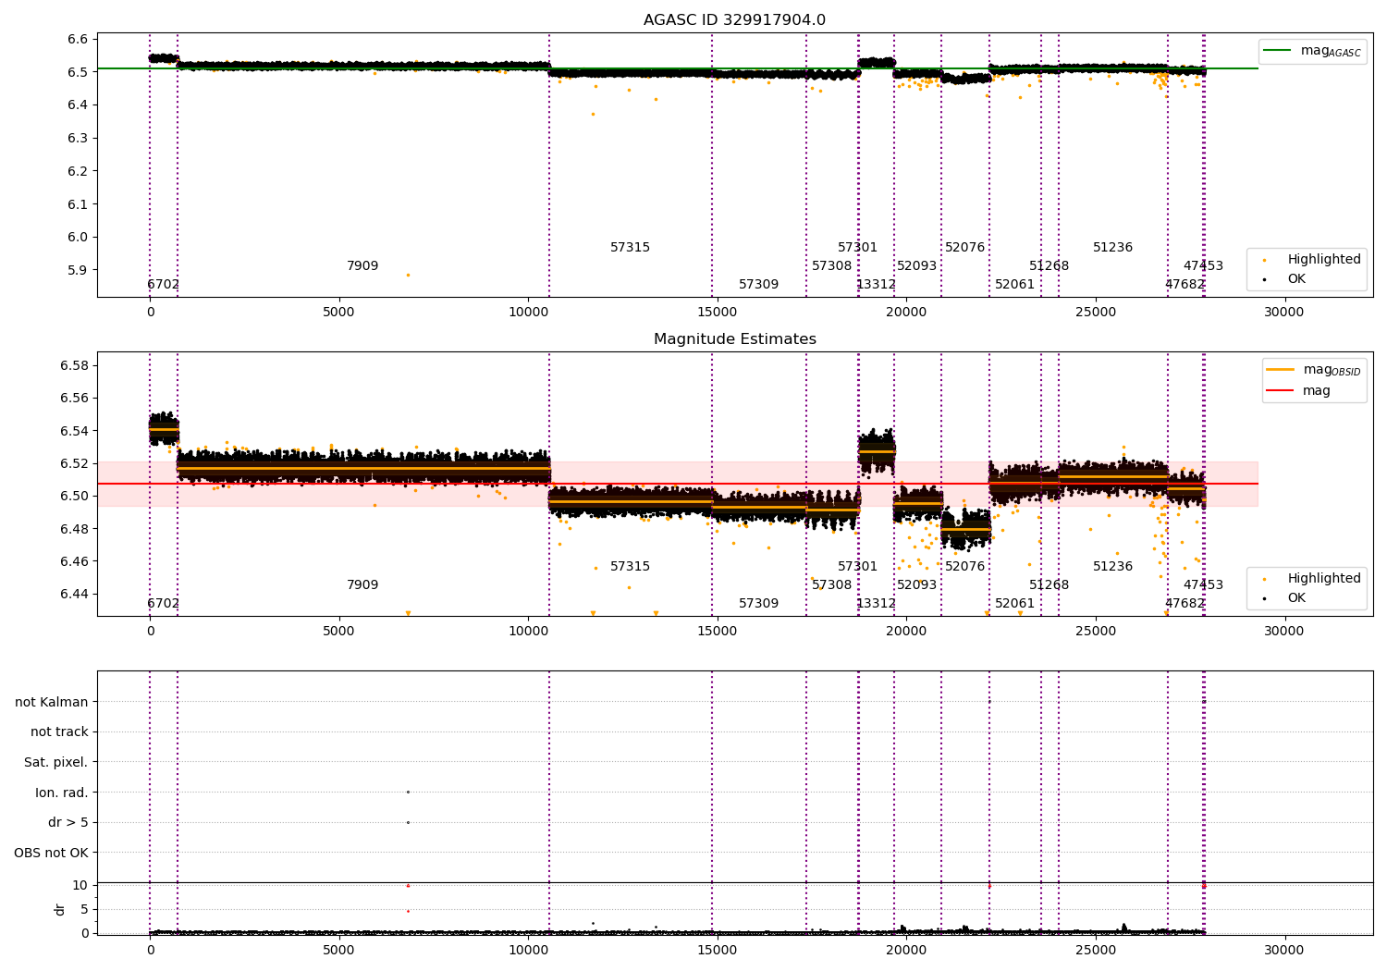This screenshot has height=971, width=1387.
Task: Click obsid label 47682 in Magnitude Estimates plot
Action: click(1184, 604)
